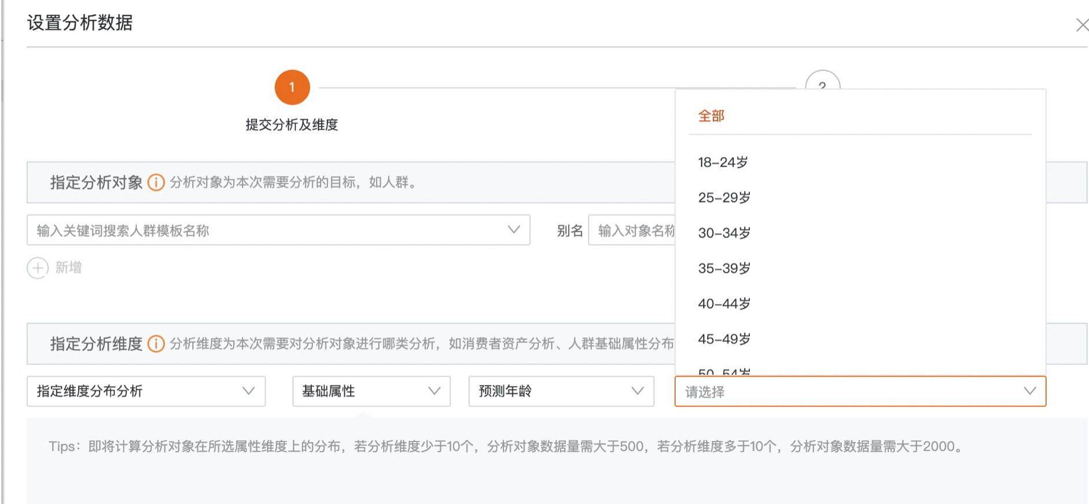The width and height of the screenshot is (1089, 504).
Task: Choose the 18-24岁 age option
Action: [x=723, y=162]
